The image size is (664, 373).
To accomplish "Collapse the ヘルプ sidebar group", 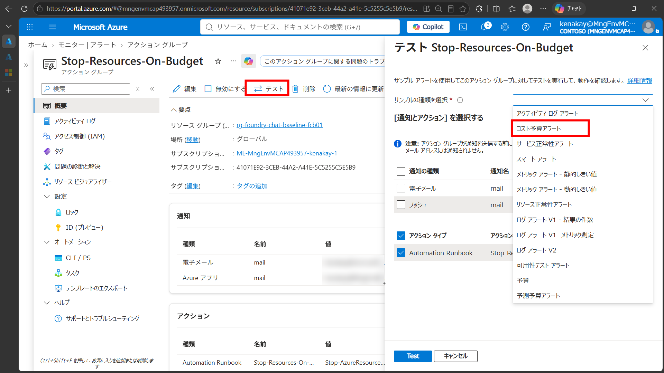I will (x=47, y=303).
